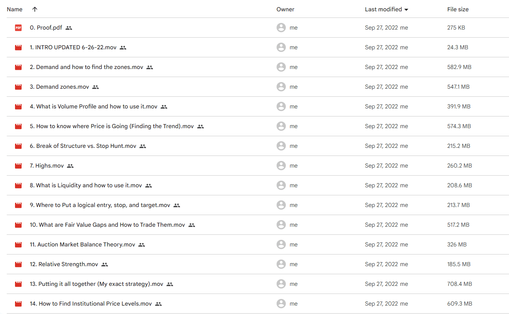Click modified date in 3. Demand zones.mov row

pos(381,87)
